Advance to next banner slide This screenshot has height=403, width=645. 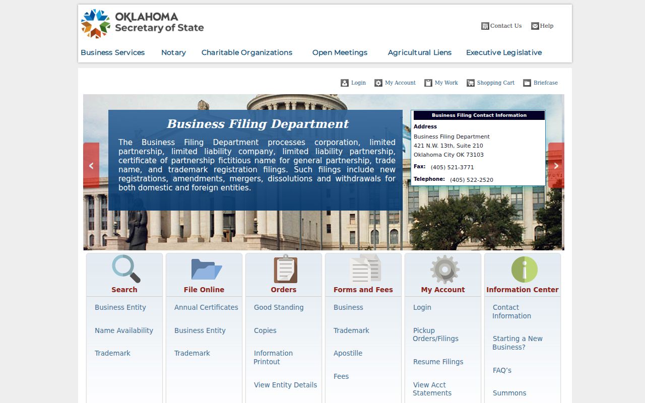[556, 165]
